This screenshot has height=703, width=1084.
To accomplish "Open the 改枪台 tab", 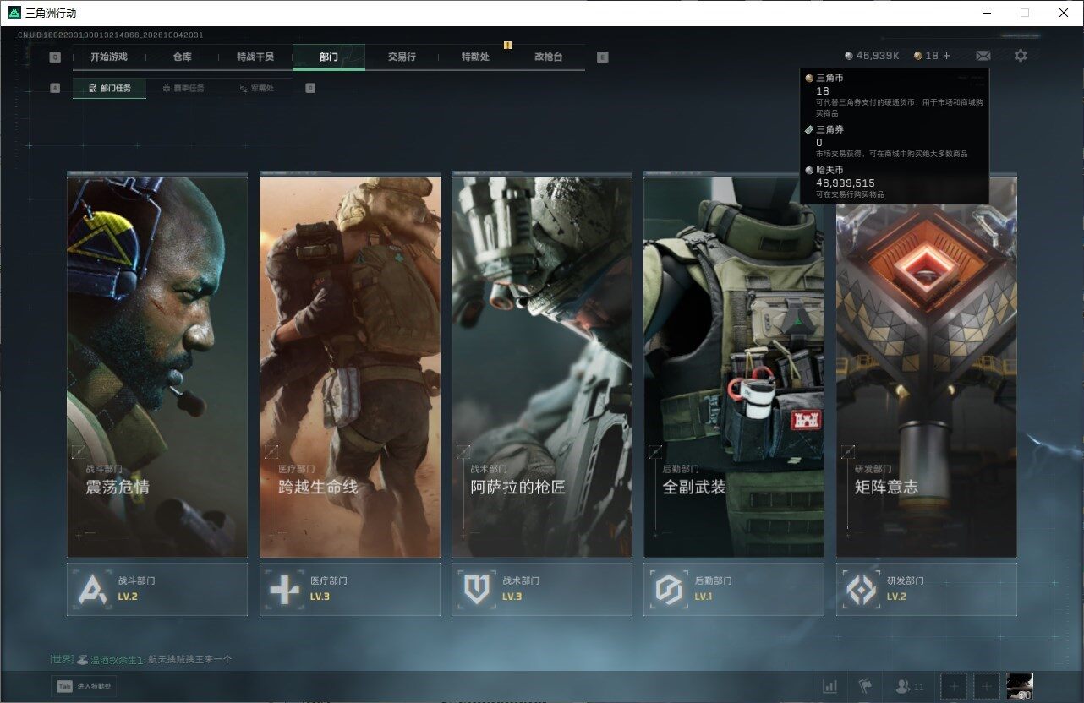I will (548, 57).
